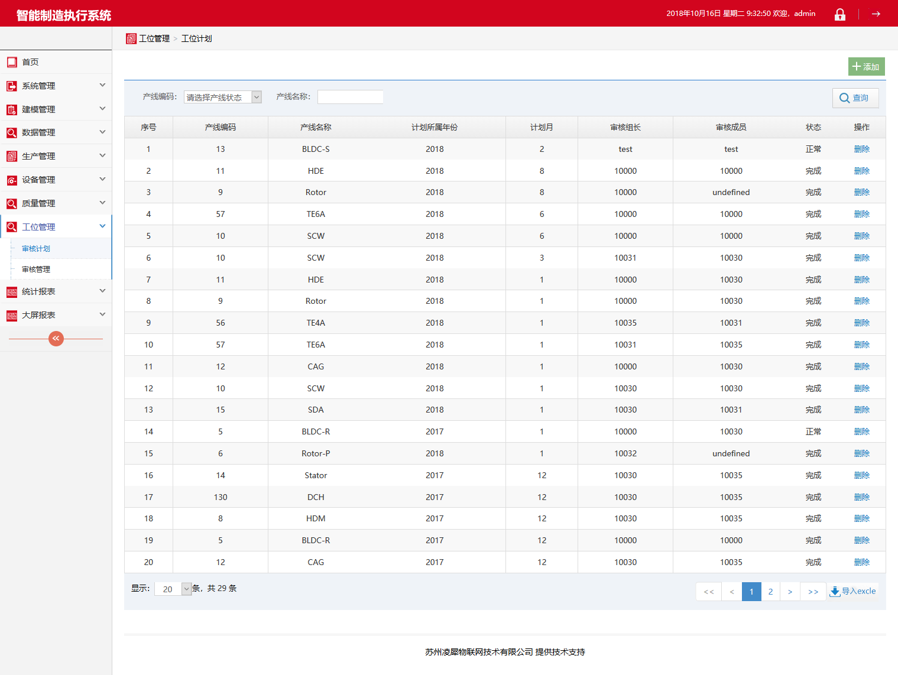This screenshot has height=675, width=898.
Task: Select 审核计划 submenu item
Action: 36,249
